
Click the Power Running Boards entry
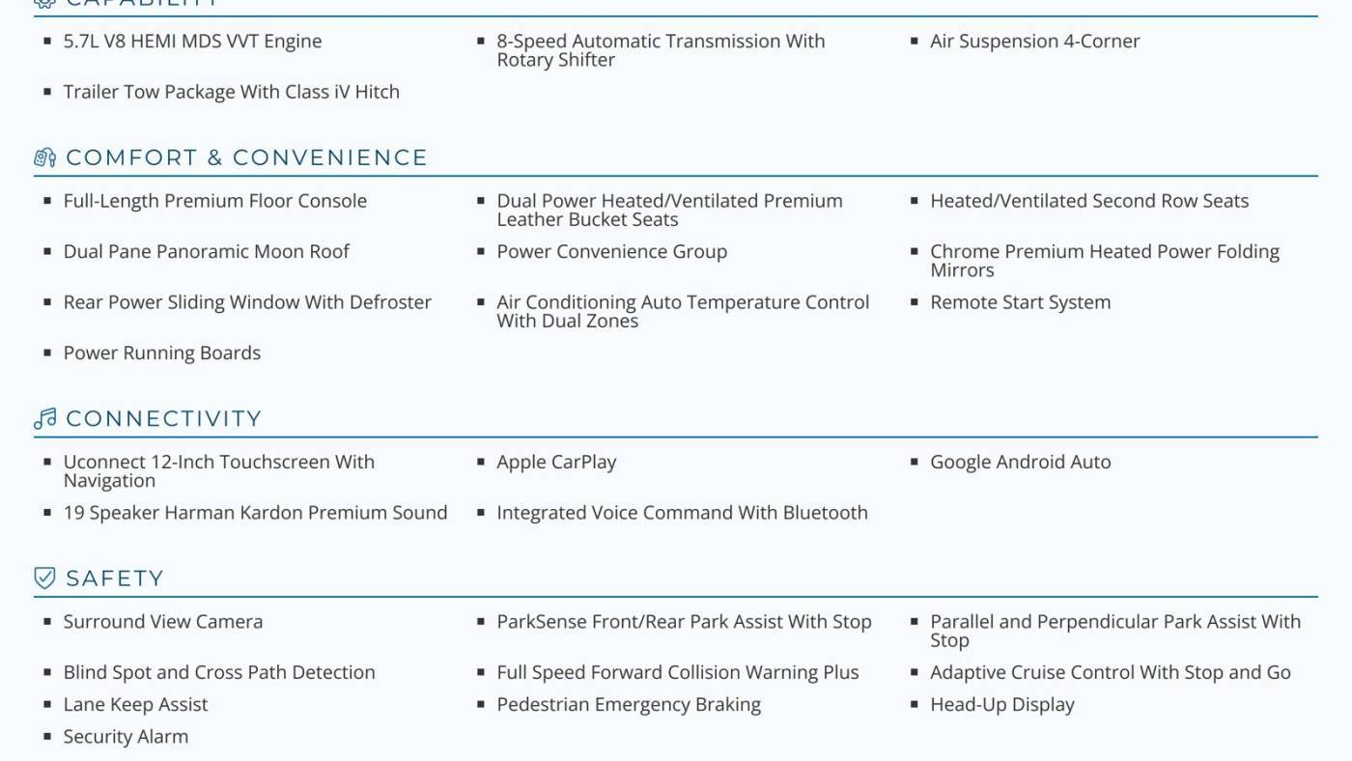[x=161, y=352]
